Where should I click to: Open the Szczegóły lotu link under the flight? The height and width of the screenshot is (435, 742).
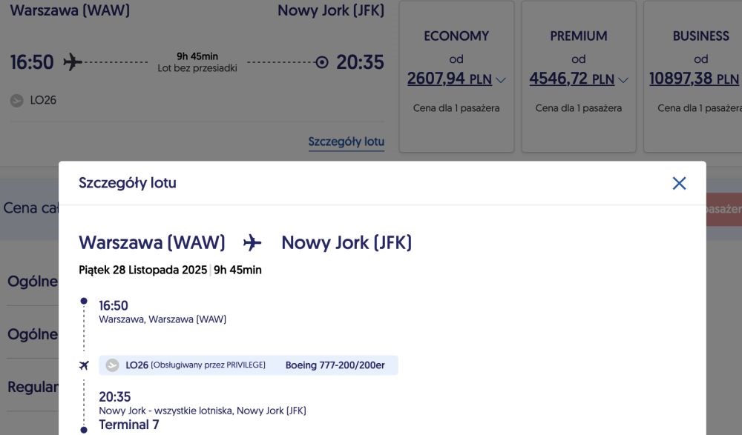346,142
